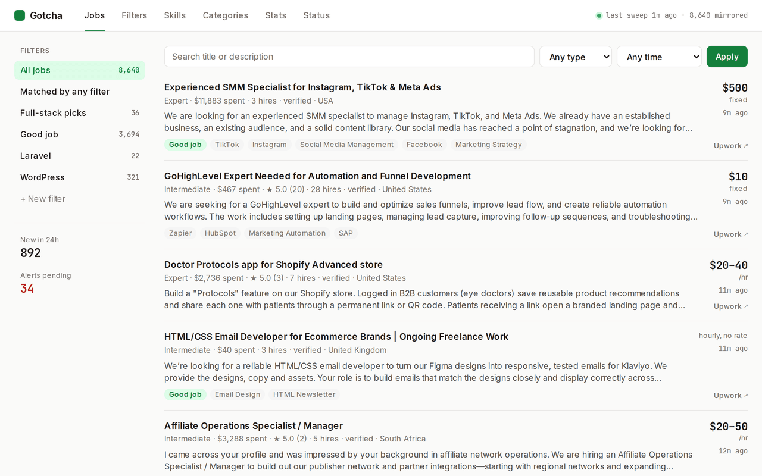Viewport: 762px width, 476px height.
Task: Open Upwork link on the SMM Specialist job
Action: click(x=731, y=146)
